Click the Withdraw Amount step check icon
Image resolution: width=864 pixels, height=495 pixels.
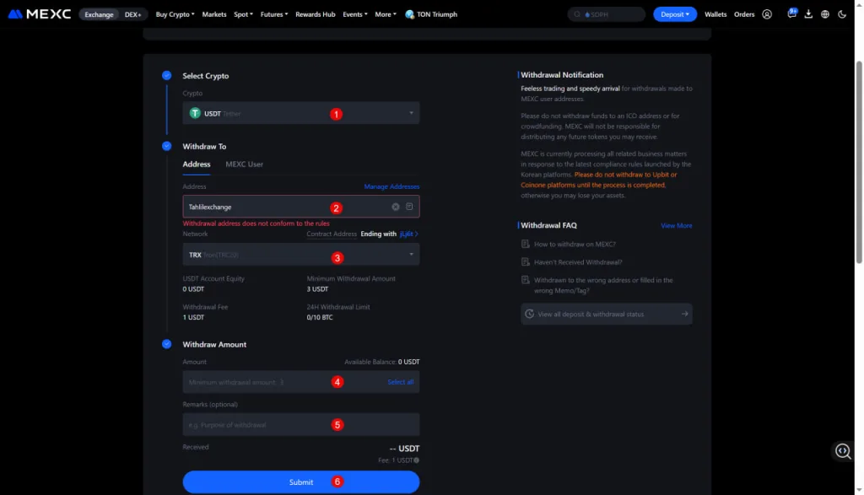tap(166, 344)
